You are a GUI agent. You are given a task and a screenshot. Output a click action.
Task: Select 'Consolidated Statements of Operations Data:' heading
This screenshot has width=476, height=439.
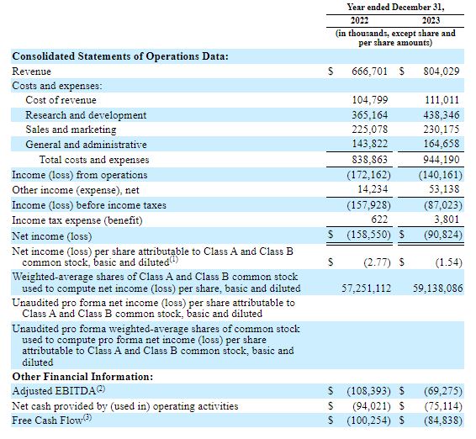(120, 56)
